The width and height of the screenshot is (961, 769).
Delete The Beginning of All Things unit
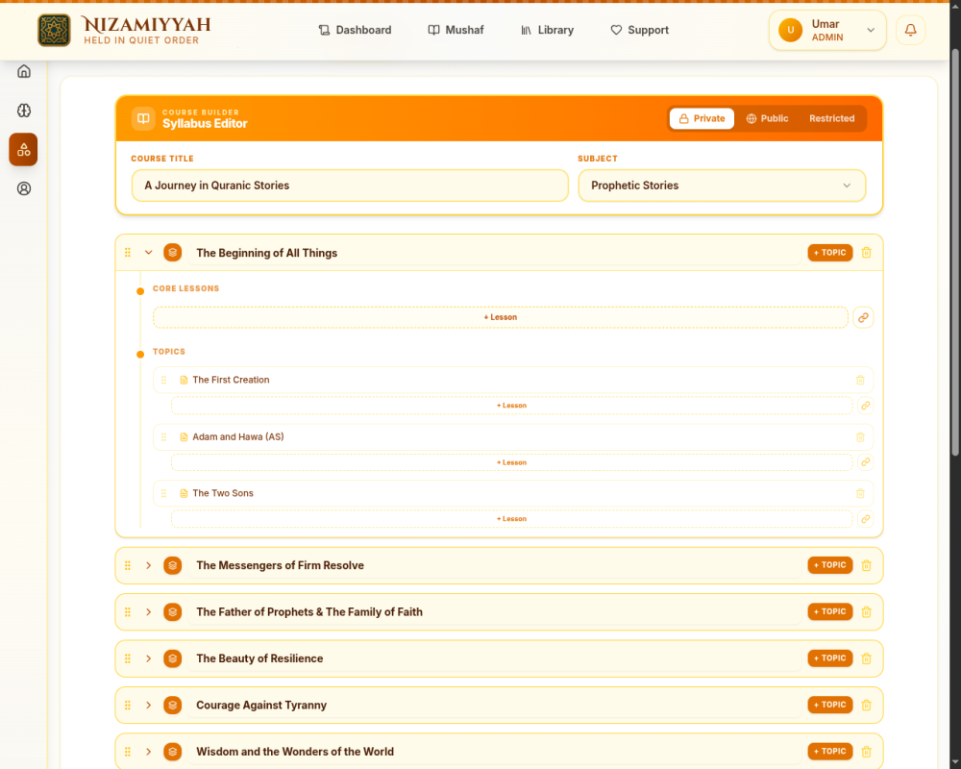866,253
